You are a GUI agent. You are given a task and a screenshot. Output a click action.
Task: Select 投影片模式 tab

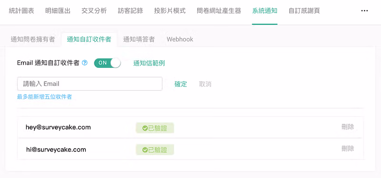(170, 11)
